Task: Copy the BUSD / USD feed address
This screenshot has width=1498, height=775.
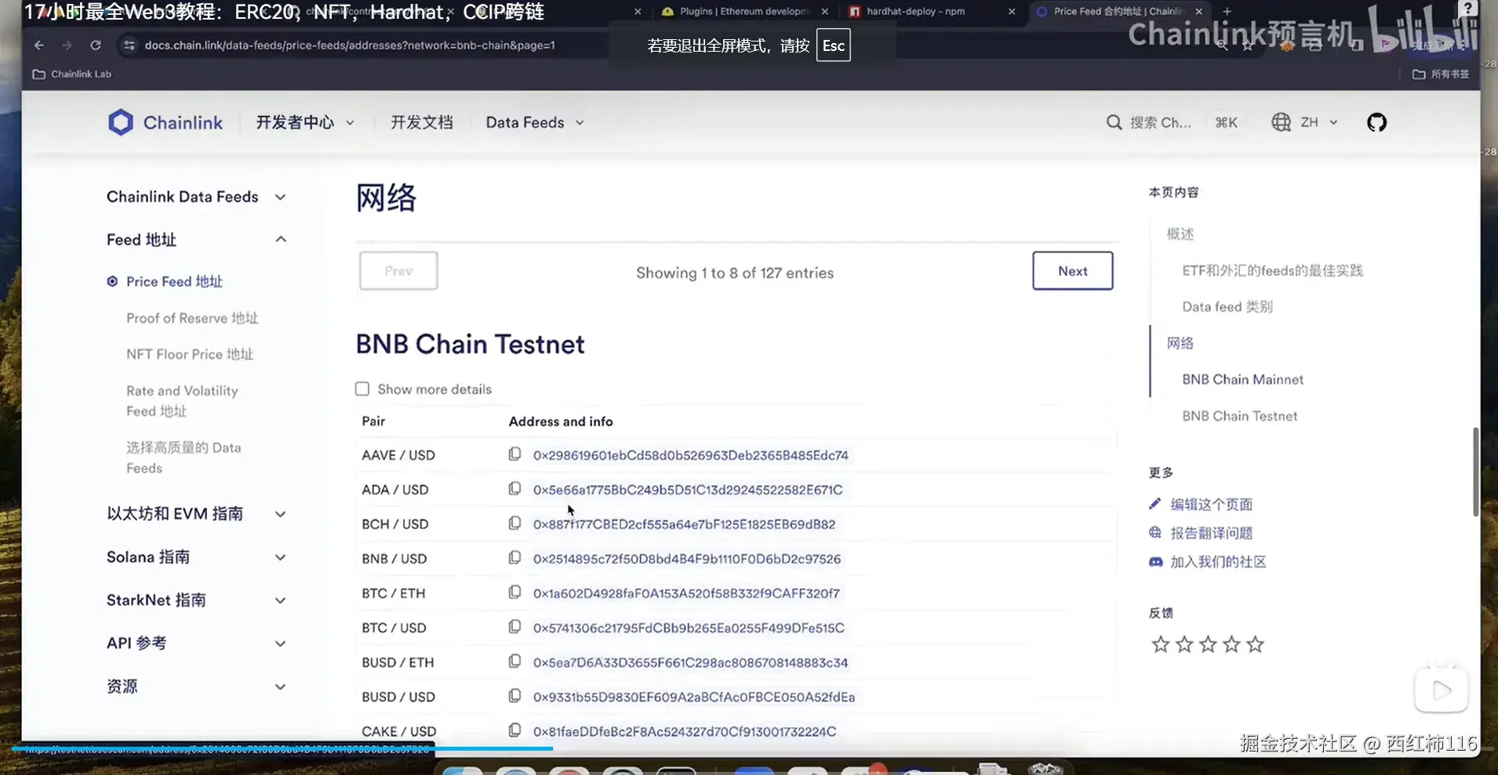Action: click(514, 696)
